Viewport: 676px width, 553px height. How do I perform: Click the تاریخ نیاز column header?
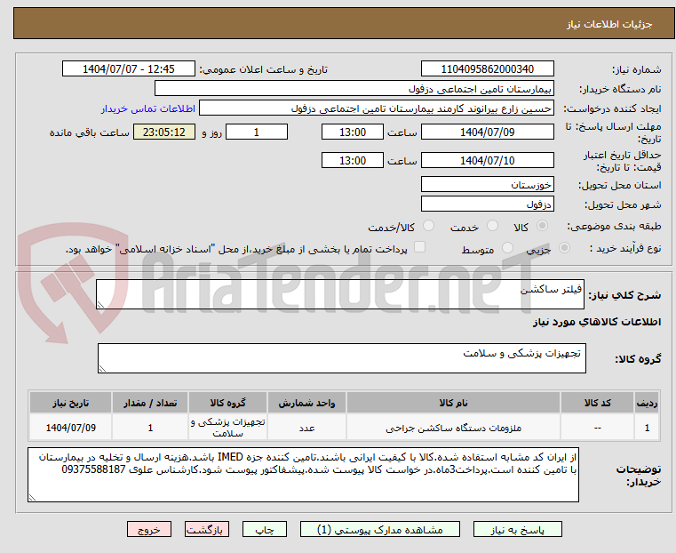pos(70,403)
